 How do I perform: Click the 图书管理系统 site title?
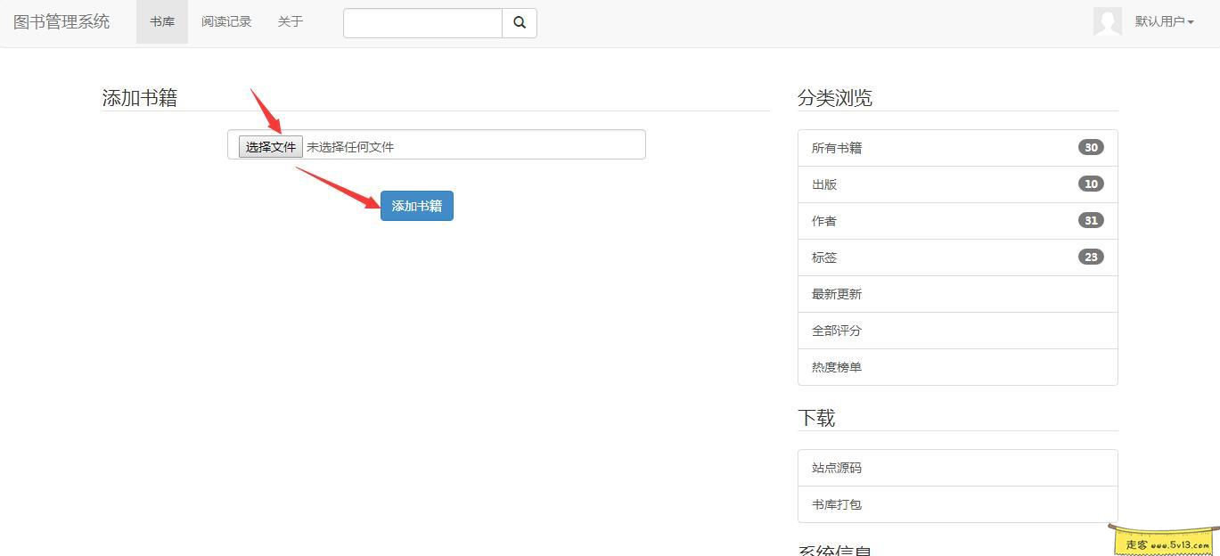point(61,21)
